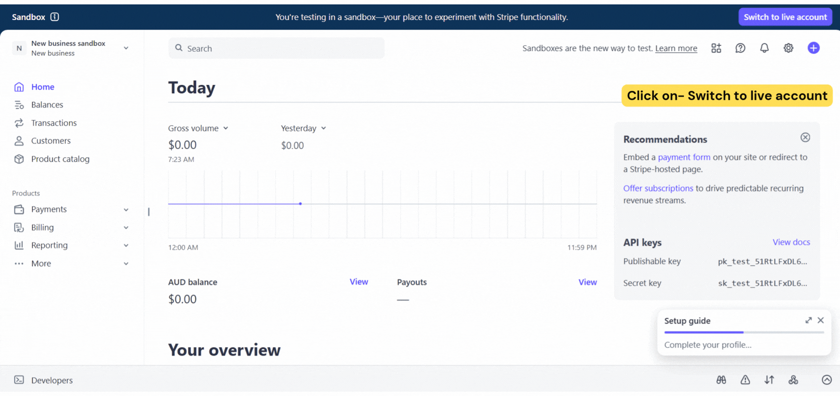Click the warning triangle icon in bottom bar
Viewport: 840px width, 396px height.
click(745, 380)
